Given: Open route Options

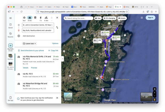Looking at the screenshot, I should (x=55, y=43).
